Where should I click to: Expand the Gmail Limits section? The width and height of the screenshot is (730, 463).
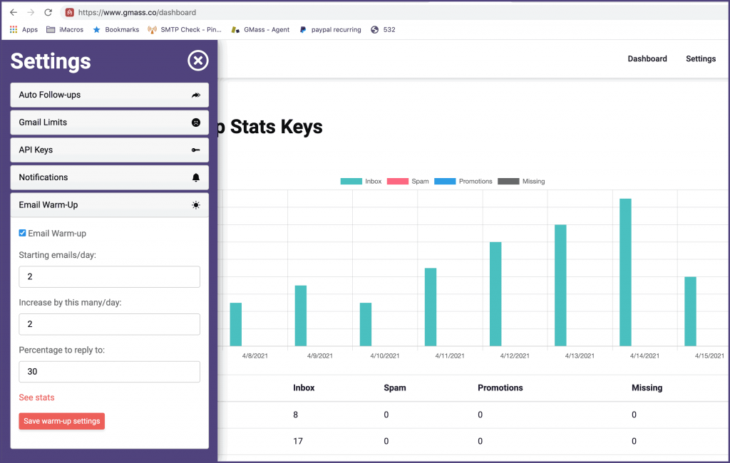[x=109, y=123]
